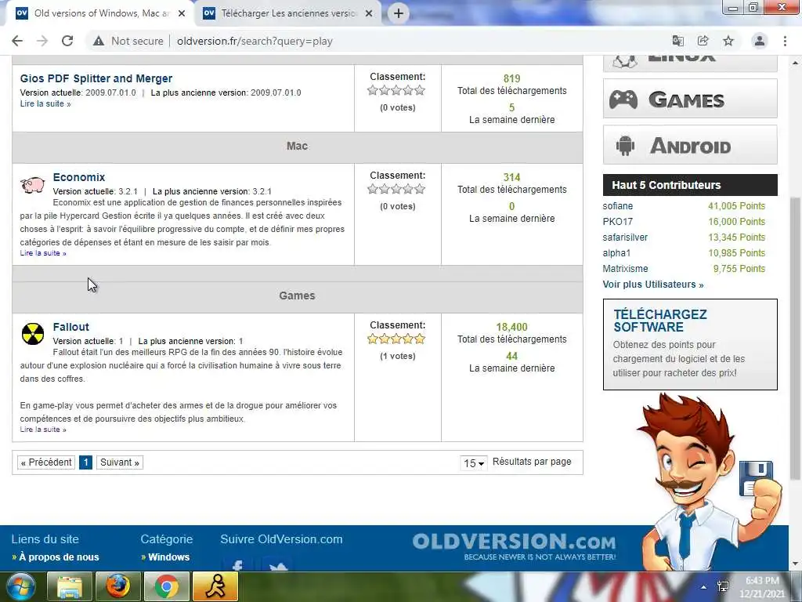Open the Android category button
This screenshot has width=802, height=602.
pyautogui.click(x=690, y=145)
